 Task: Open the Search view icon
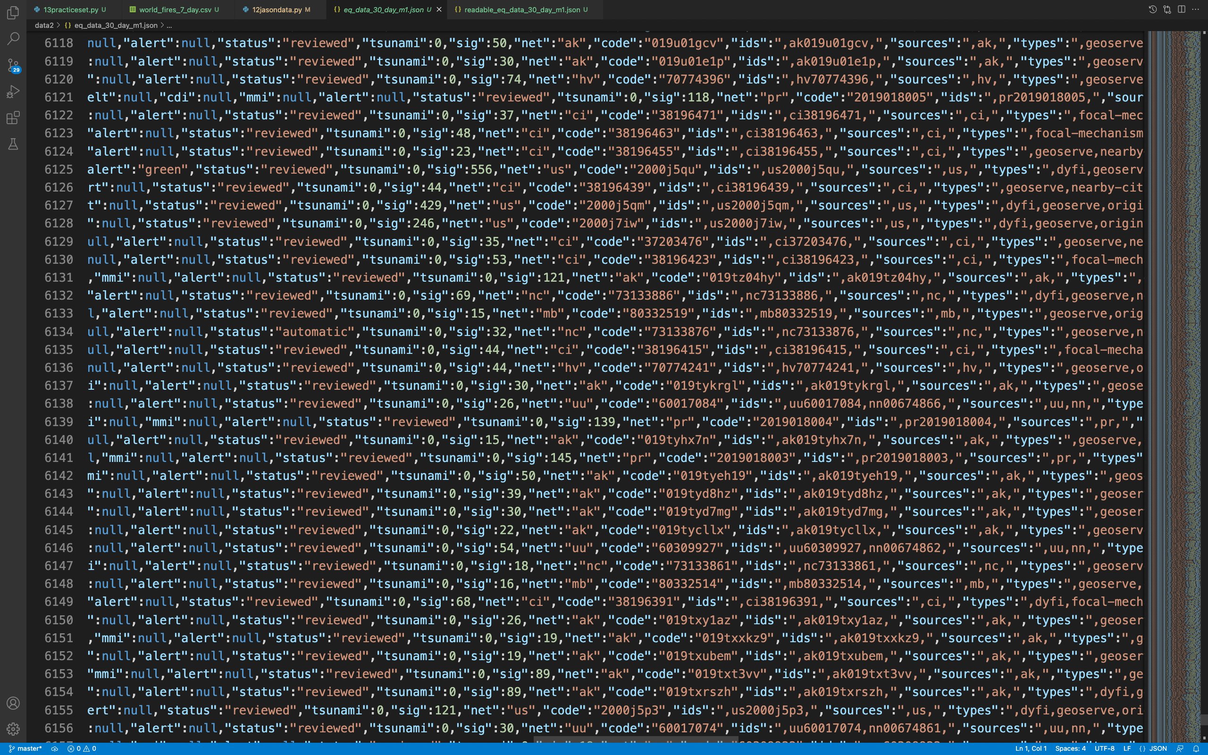14,38
